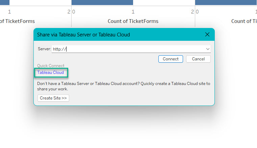The image size is (257, 148).
Task: Click the '1' tick on the middle axis
Action: [x=133, y=12]
